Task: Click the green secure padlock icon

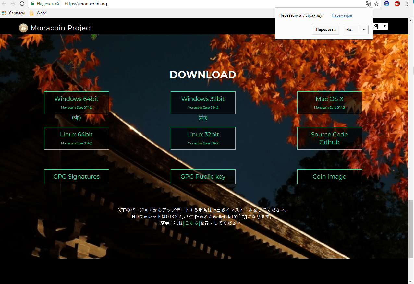Action: (x=32, y=4)
